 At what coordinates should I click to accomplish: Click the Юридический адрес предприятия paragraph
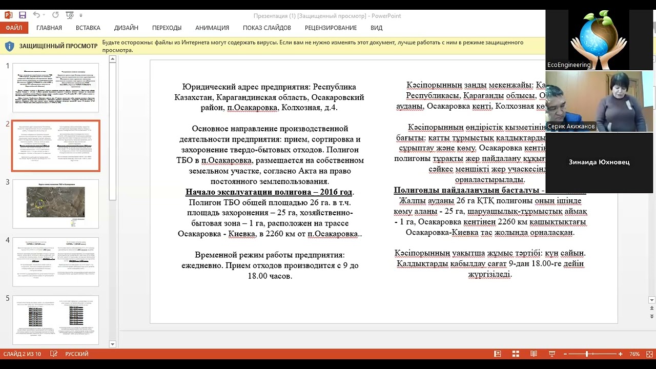coord(269,97)
